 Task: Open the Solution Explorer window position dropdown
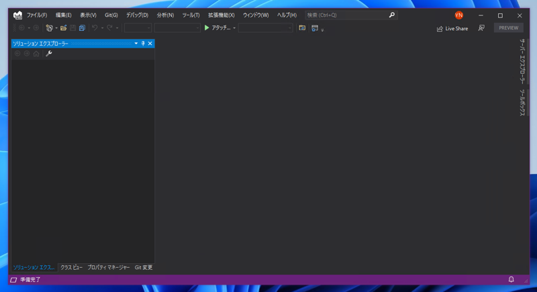coord(136,44)
